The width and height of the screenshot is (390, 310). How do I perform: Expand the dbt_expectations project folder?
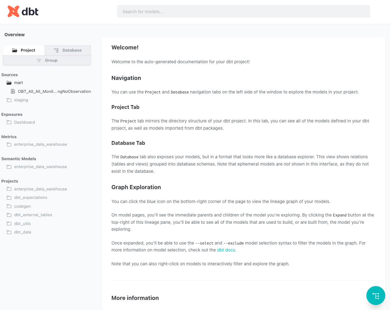point(31,198)
